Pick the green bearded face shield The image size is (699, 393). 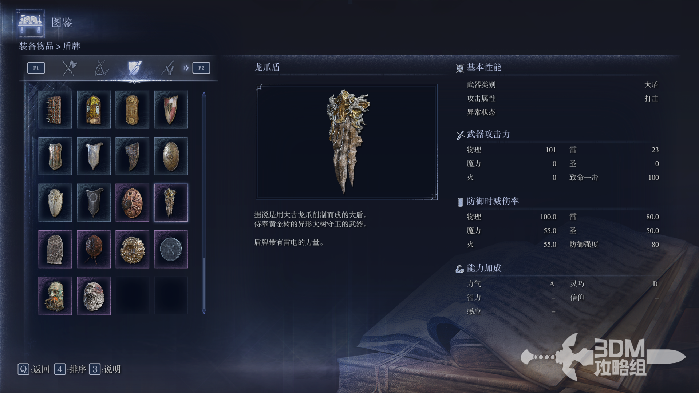[x=55, y=296]
